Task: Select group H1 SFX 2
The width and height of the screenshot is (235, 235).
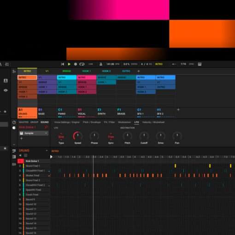Action: (165, 113)
